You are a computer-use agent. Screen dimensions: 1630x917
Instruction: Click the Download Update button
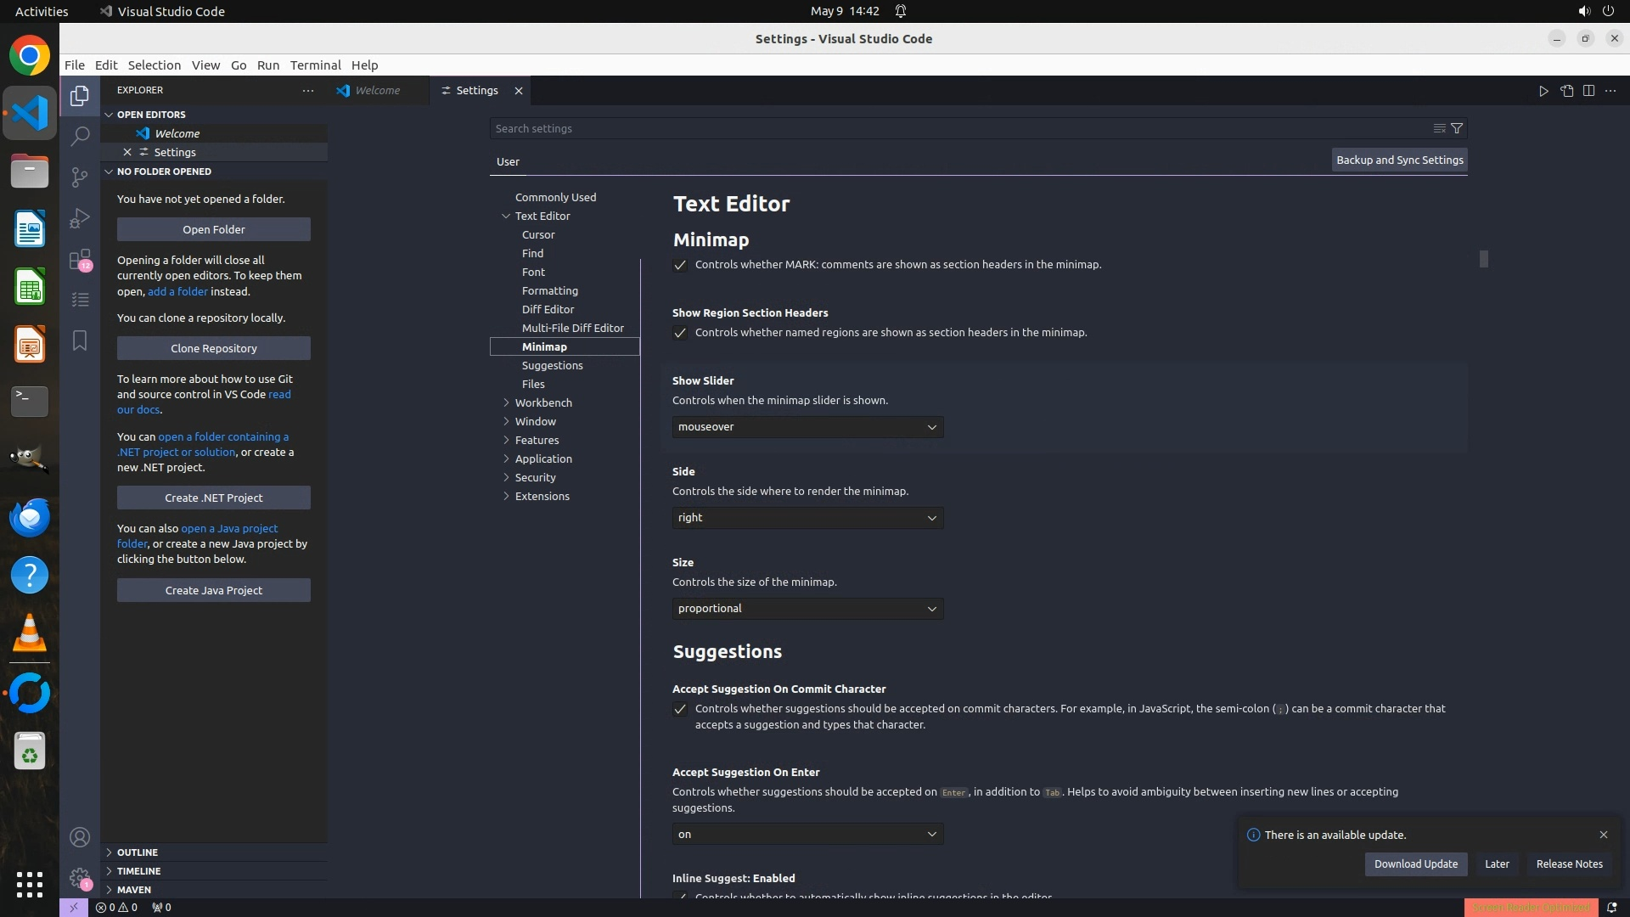pyautogui.click(x=1415, y=864)
